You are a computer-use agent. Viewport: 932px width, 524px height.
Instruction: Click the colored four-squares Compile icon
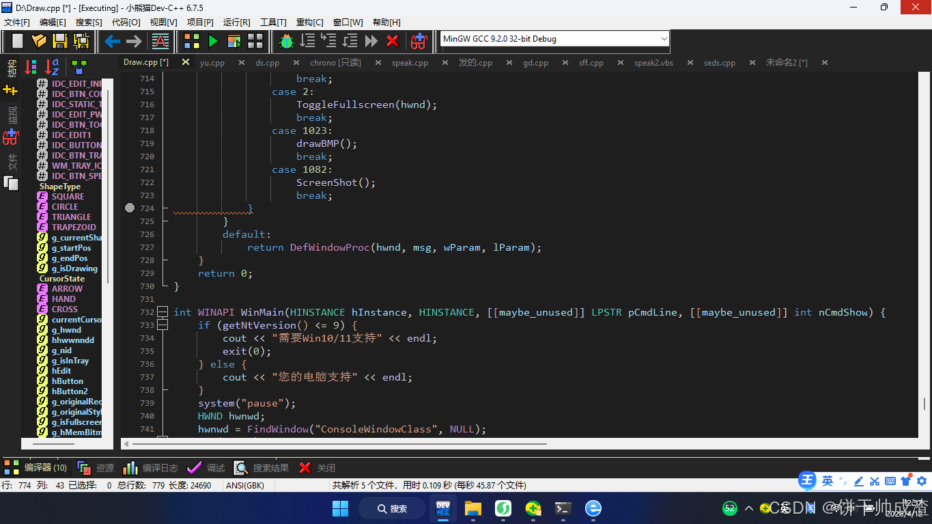tap(192, 41)
